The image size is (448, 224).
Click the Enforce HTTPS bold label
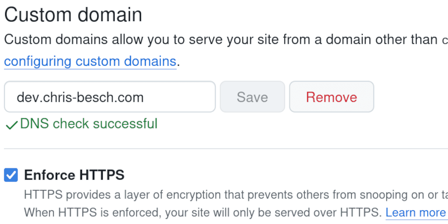(74, 175)
